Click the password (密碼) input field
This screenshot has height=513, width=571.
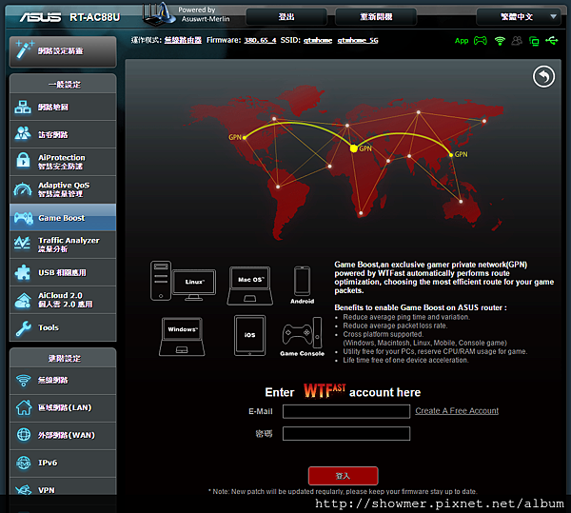[x=346, y=434]
